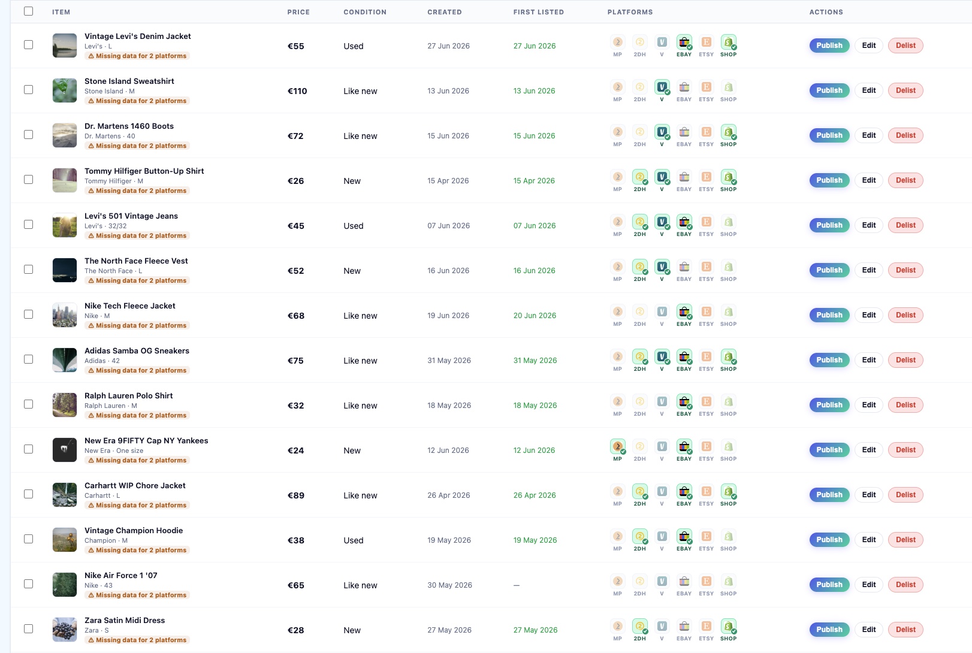Screen dimensions: 972x653
Task: Click the €89 price cell
Action: (x=296, y=495)
